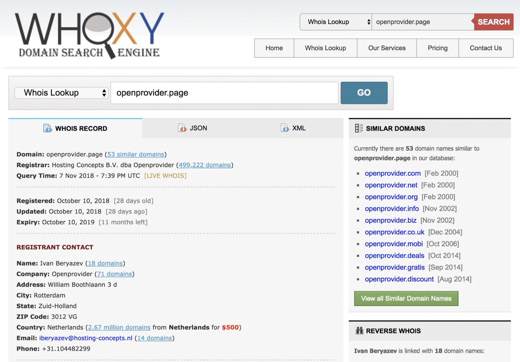Click the red SEARCH button
The height and width of the screenshot is (362, 520).
click(x=493, y=22)
